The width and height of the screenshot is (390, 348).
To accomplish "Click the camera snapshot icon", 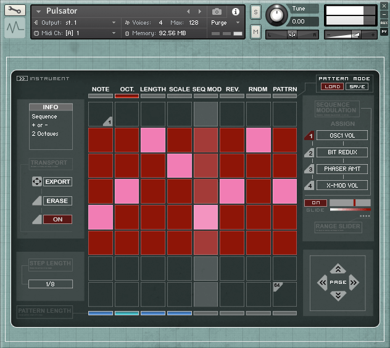I will pyautogui.click(x=217, y=11).
